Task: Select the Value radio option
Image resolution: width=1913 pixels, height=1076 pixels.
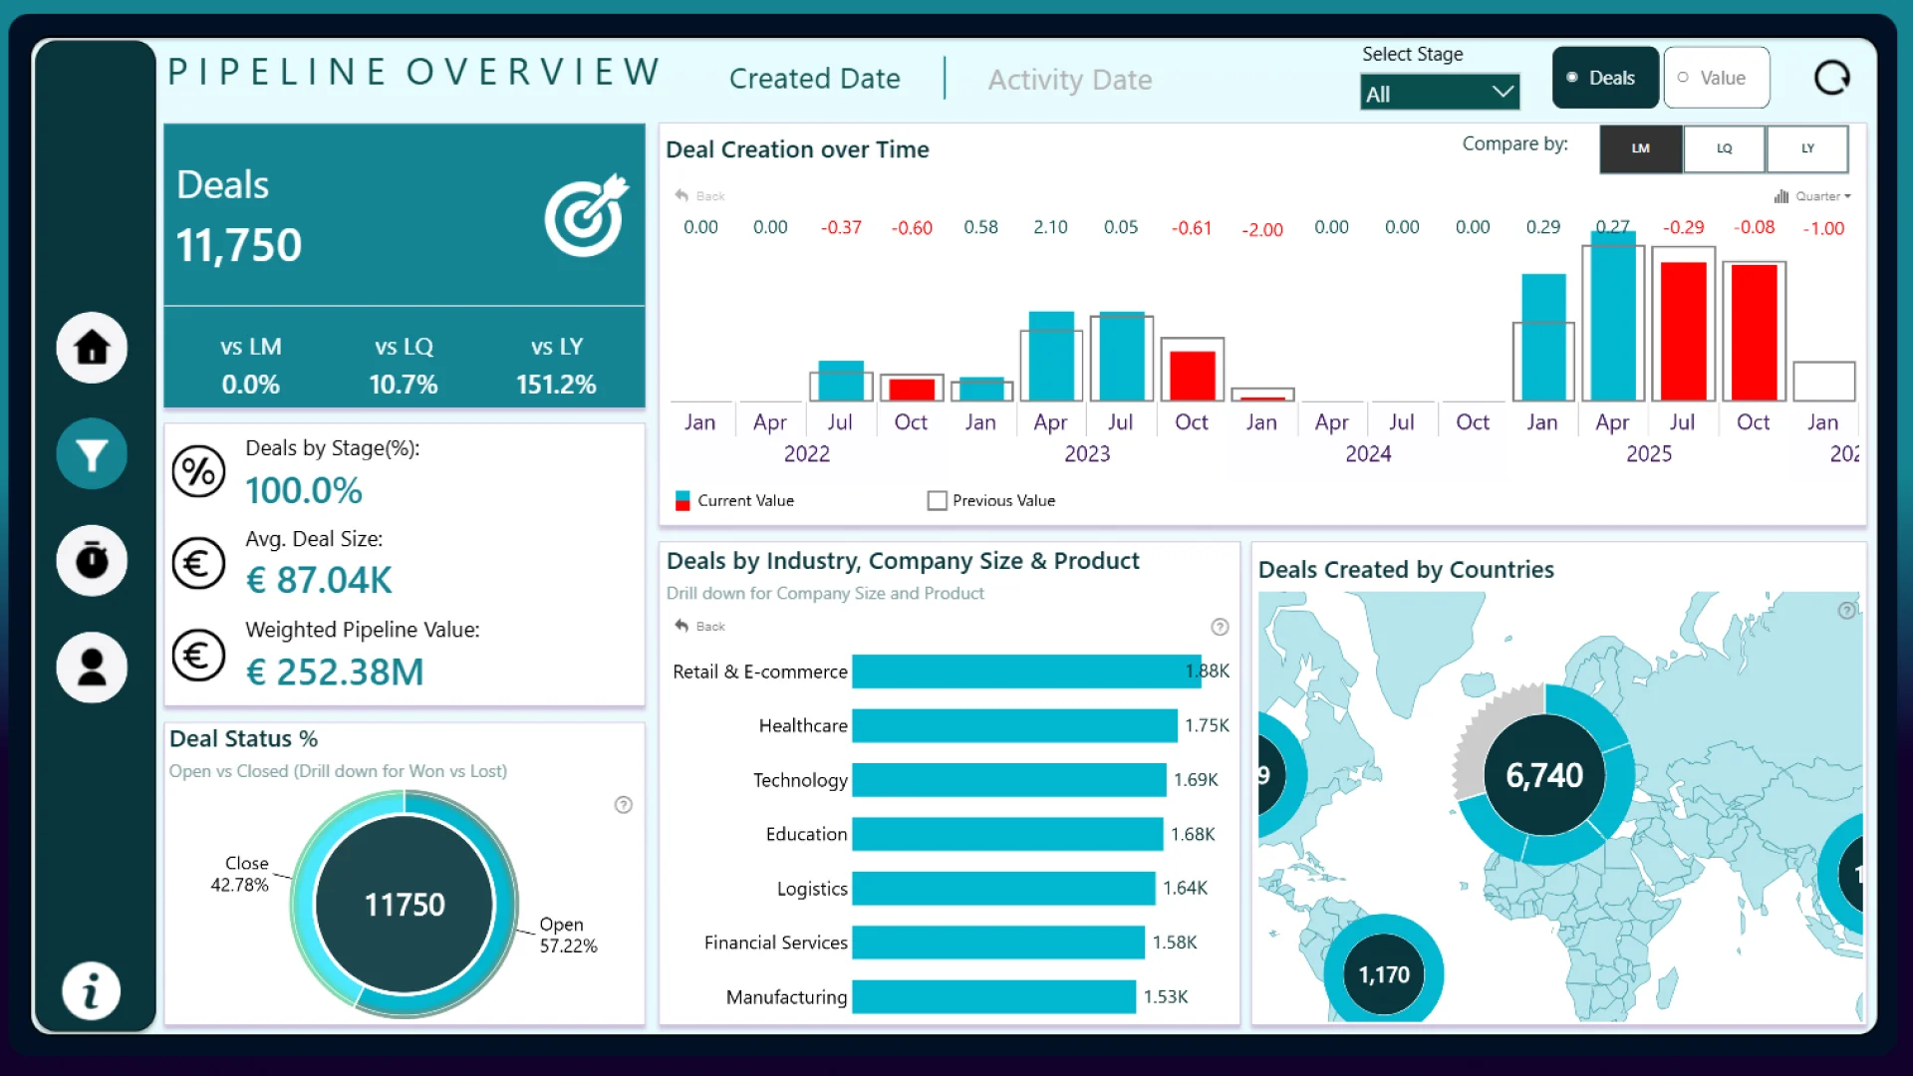Action: [1716, 78]
